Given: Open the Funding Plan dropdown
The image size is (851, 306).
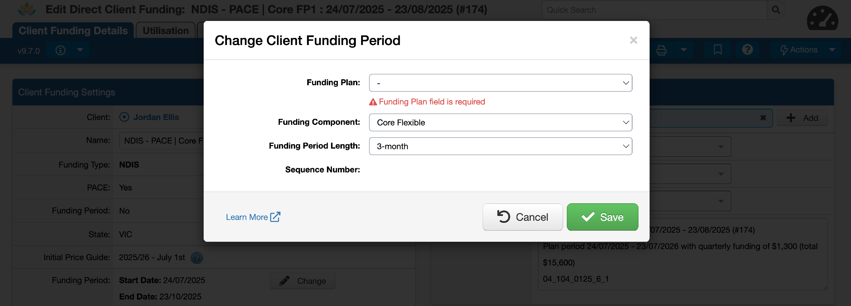Looking at the screenshot, I should click(500, 83).
